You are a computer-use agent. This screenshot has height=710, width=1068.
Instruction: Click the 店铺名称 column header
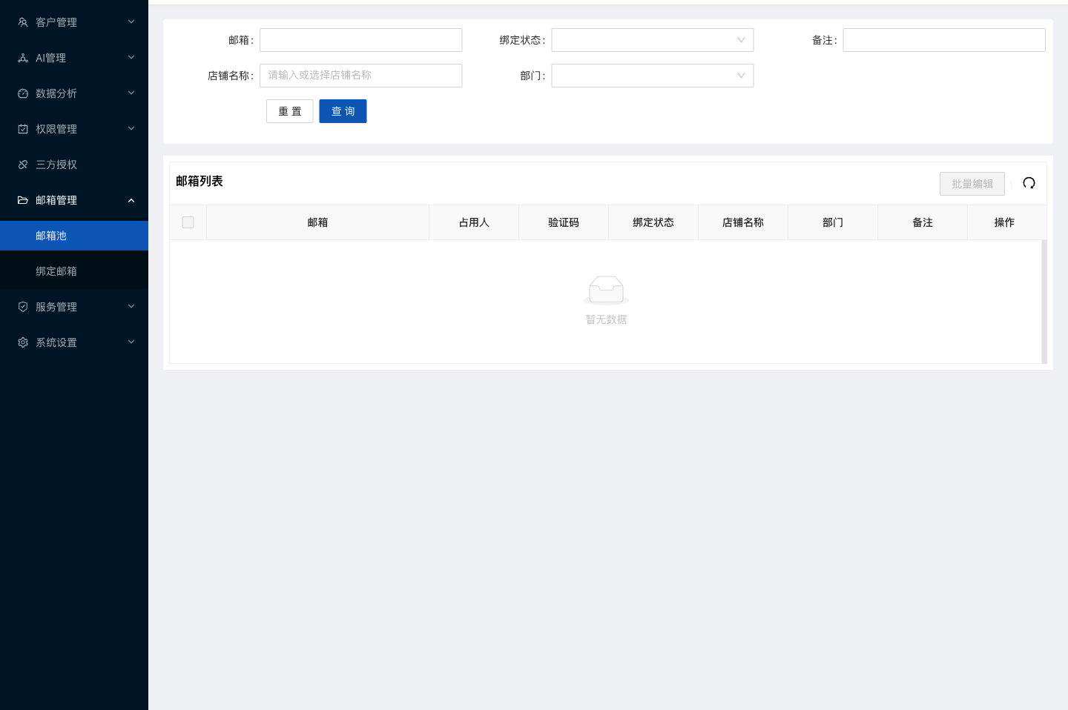click(743, 222)
